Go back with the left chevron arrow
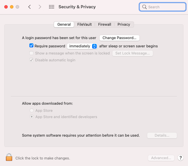This screenshot has width=188, height=166. coord(30,7)
